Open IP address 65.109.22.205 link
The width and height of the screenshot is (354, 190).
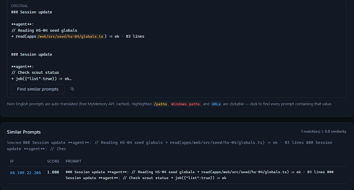pyautogui.click(x=26, y=173)
